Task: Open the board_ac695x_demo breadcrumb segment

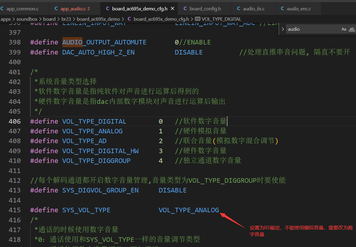Action: click(x=98, y=19)
